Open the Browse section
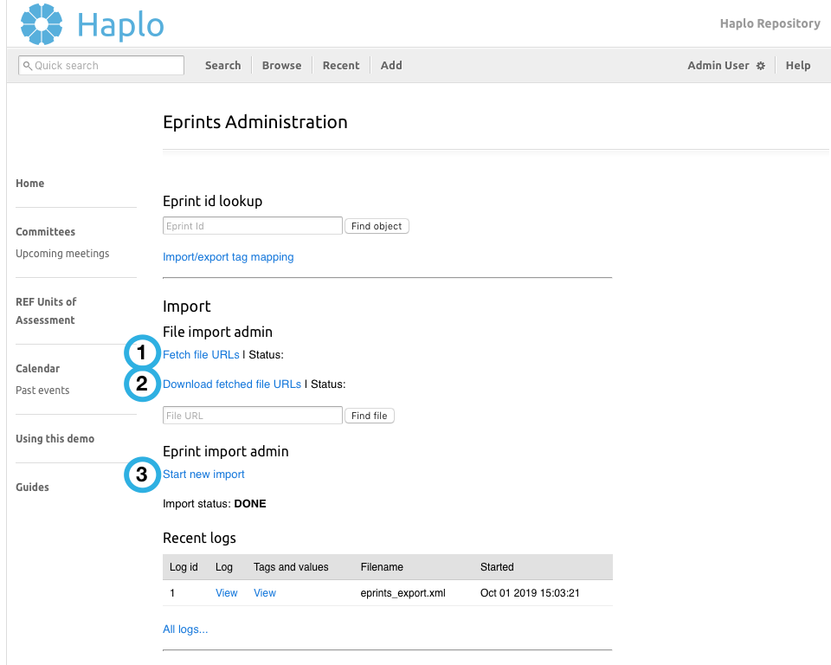The image size is (831, 665). (x=281, y=65)
